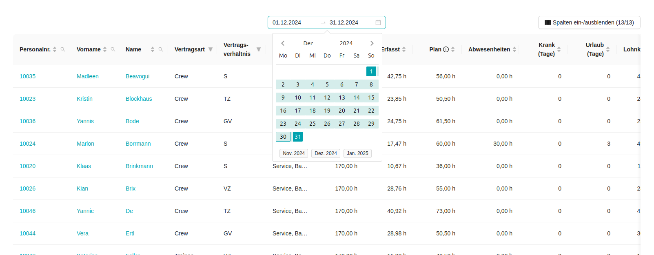Go to previous month in calendar
The height and width of the screenshot is (255, 654).
click(x=283, y=43)
